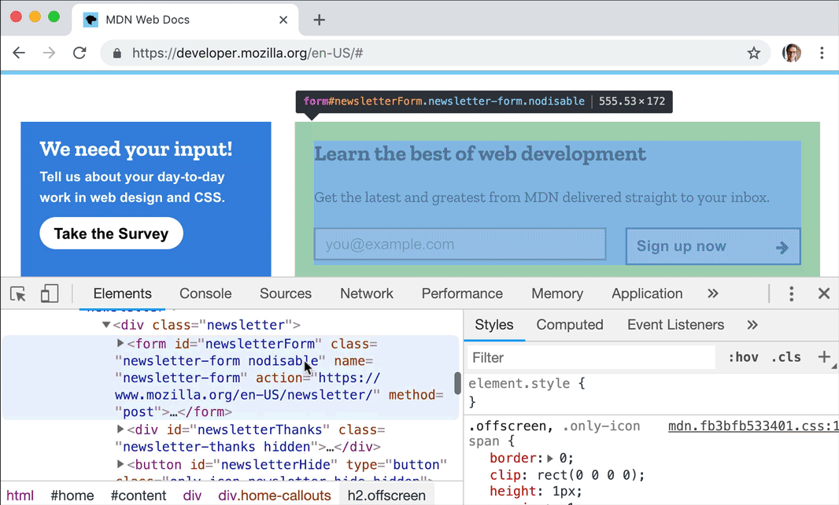839x505 pixels.
Task: Expand the newsletterThanks div node
Action: coord(120,429)
